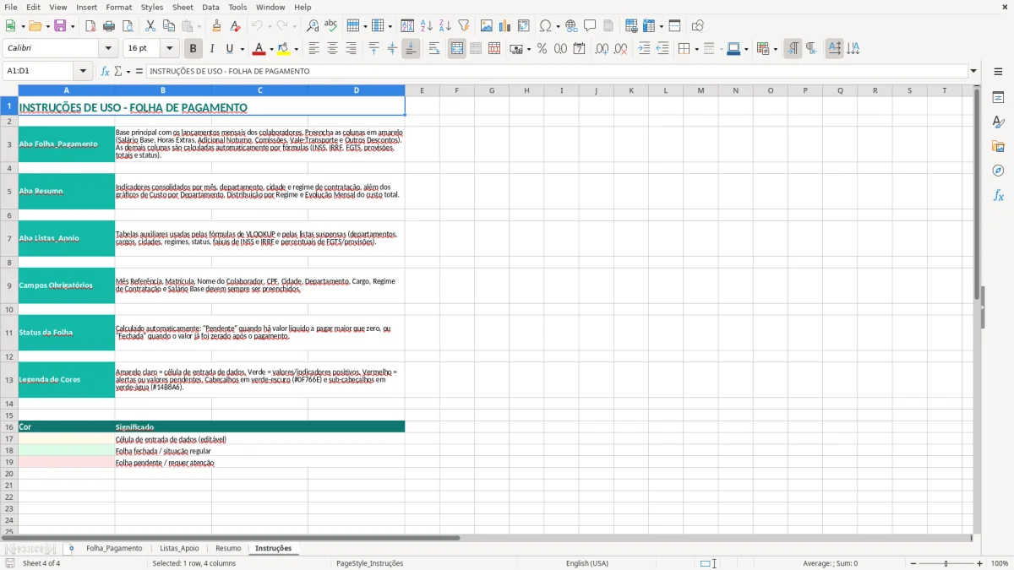Open the font size dropdown

coord(170,49)
